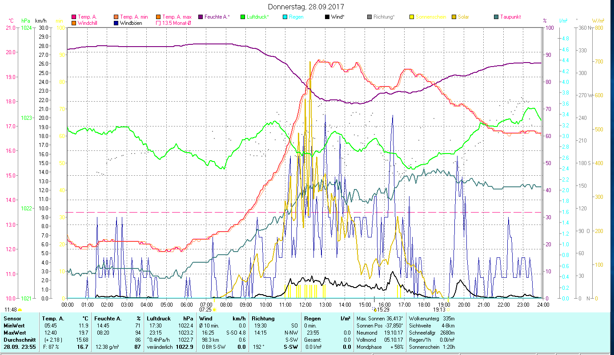The width and height of the screenshot is (614, 355).
Task: Click the km/h axis unit label
Action: [x=40, y=21]
